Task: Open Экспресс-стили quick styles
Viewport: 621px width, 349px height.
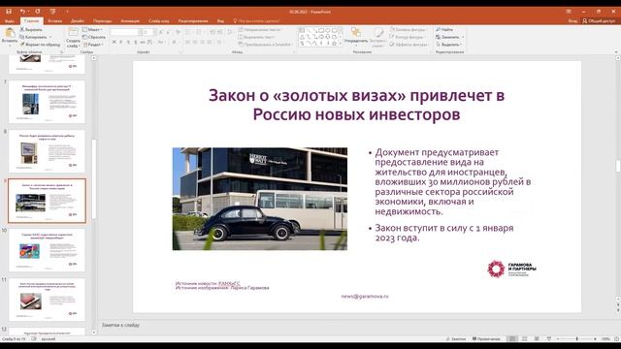Action: pos(377,37)
